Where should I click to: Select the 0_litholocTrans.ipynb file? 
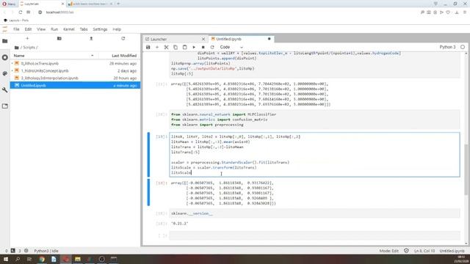(75, 64)
